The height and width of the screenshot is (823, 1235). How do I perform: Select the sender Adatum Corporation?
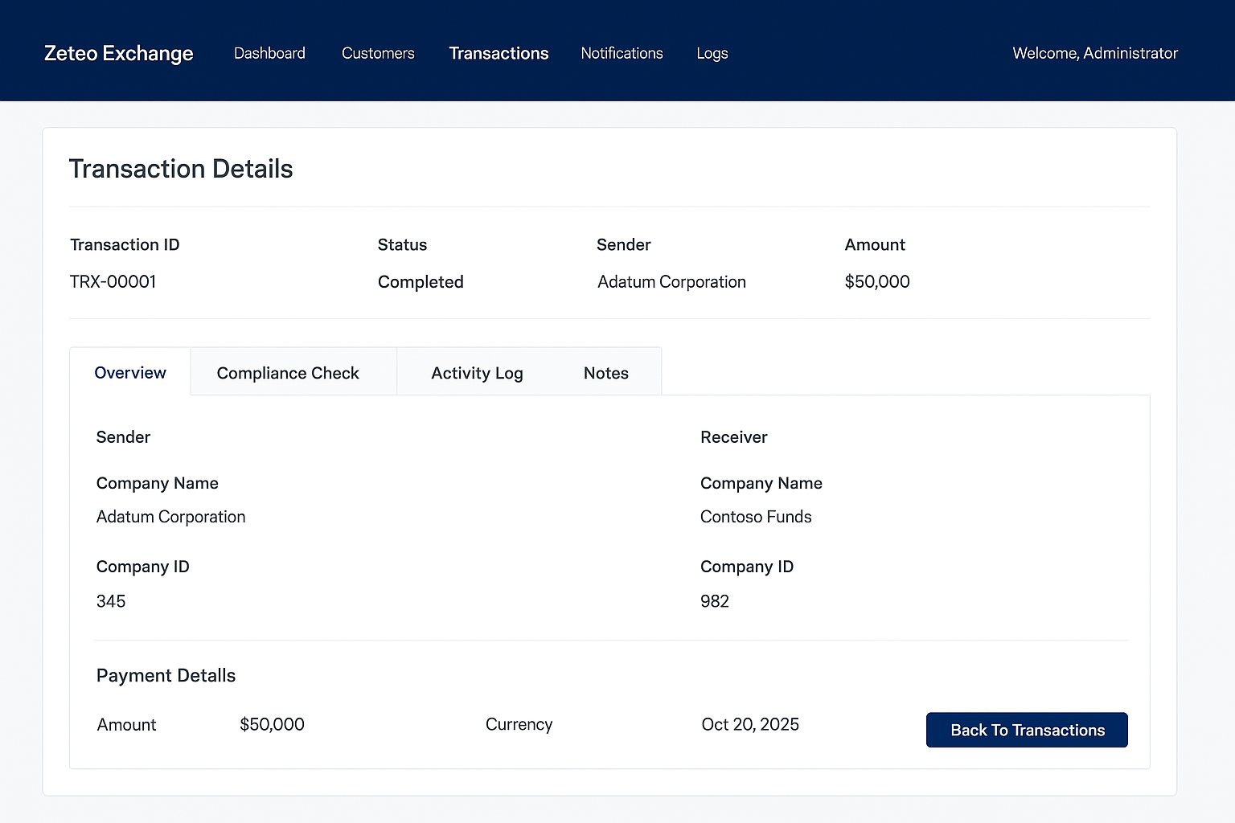671,281
